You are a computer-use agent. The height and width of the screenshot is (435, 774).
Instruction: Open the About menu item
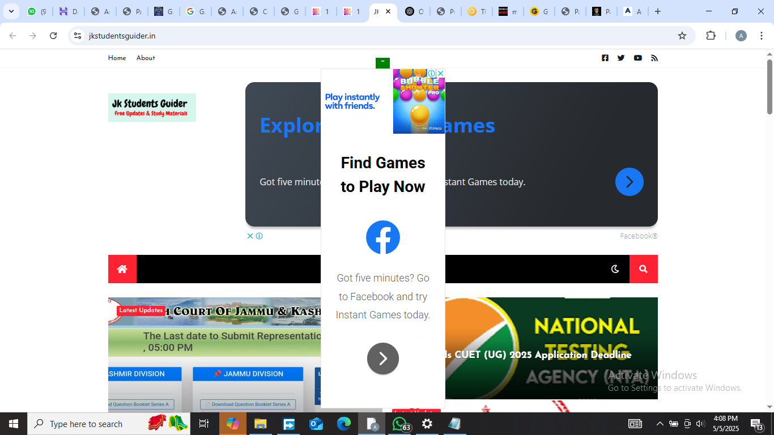[146, 58]
